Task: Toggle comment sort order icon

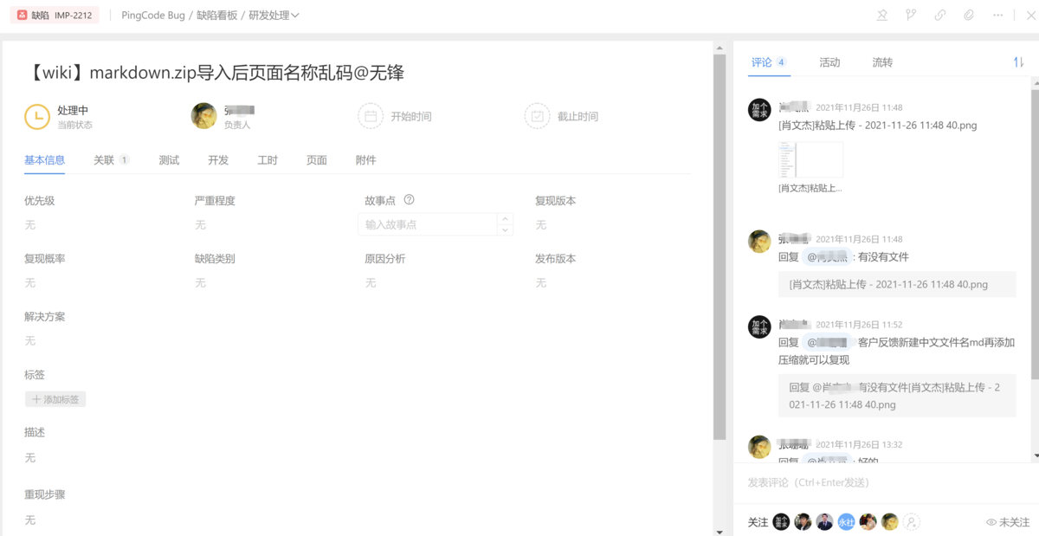Action: click(x=1018, y=62)
